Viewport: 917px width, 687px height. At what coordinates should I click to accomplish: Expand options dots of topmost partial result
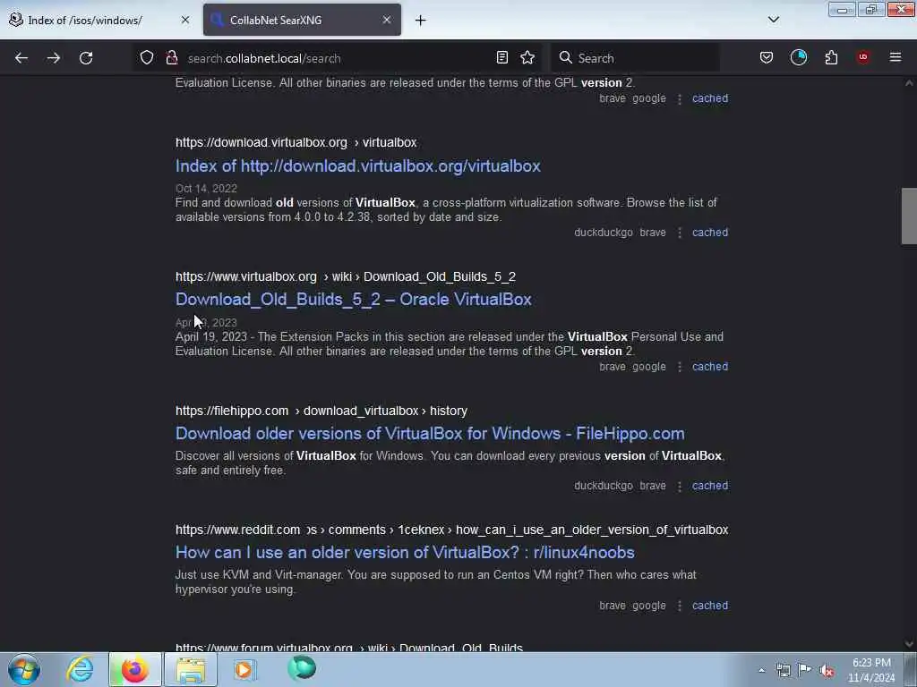pyautogui.click(x=679, y=99)
